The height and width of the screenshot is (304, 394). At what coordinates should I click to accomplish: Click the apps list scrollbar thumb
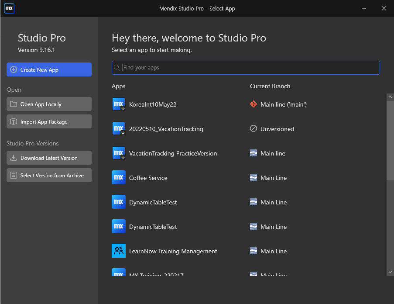point(390,140)
